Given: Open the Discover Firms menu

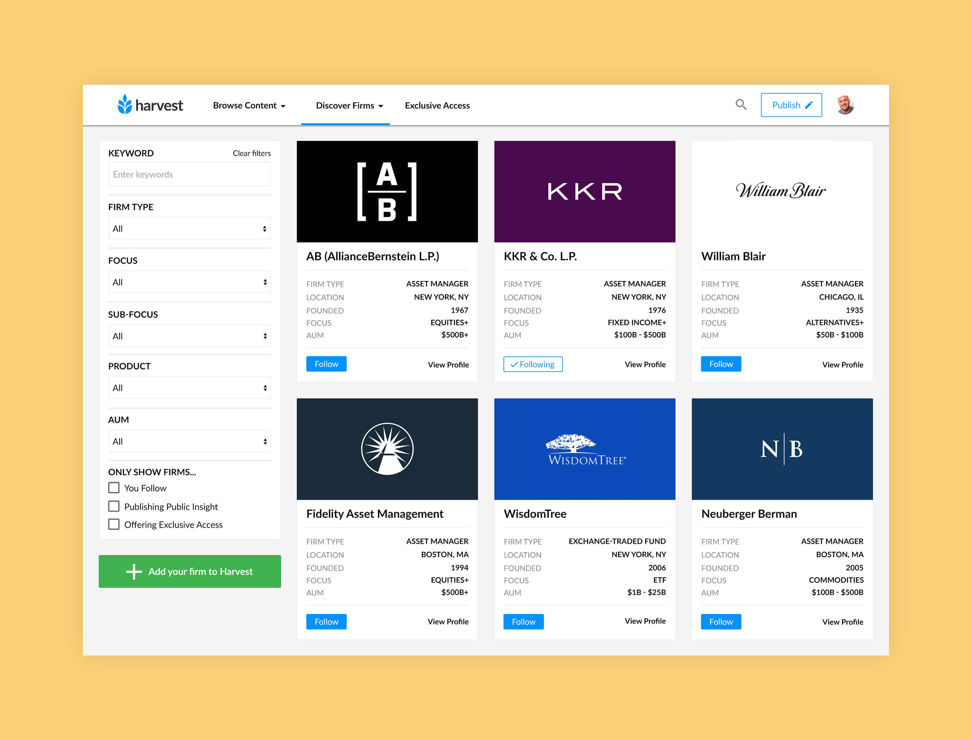Looking at the screenshot, I should click(x=349, y=106).
